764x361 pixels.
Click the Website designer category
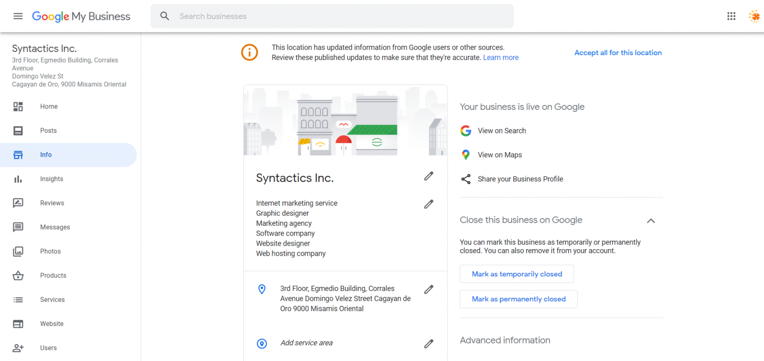[x=283, y=244]
